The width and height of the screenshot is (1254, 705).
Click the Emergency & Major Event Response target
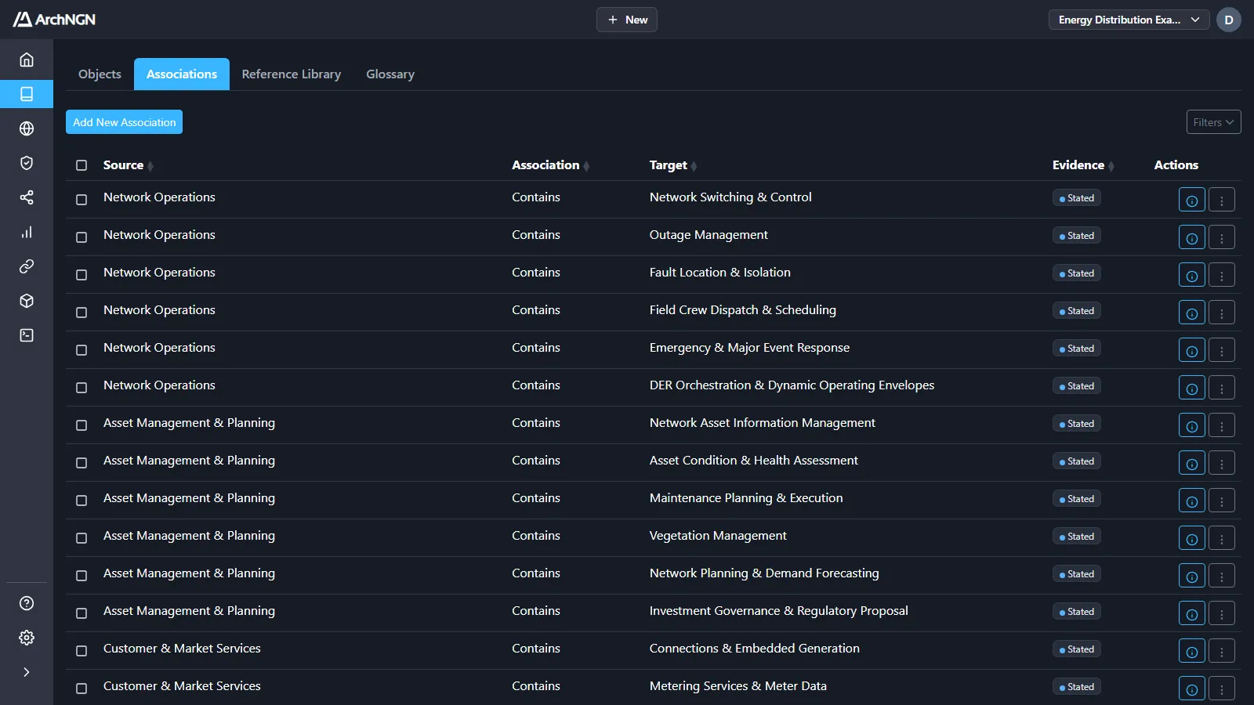coord(749,348)
